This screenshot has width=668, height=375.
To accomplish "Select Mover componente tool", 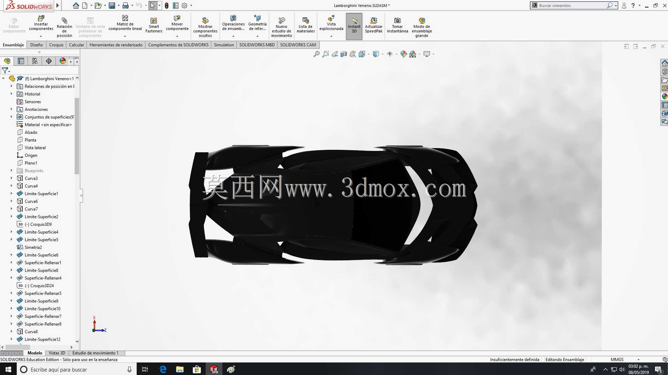I will click(x=177, y=23).
